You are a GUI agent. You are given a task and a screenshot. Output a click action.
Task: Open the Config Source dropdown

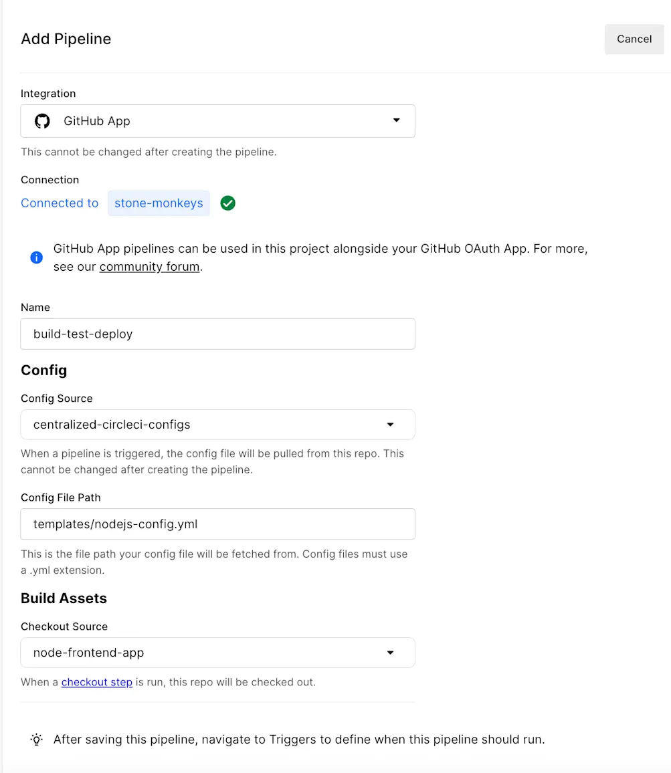(217, 425)
